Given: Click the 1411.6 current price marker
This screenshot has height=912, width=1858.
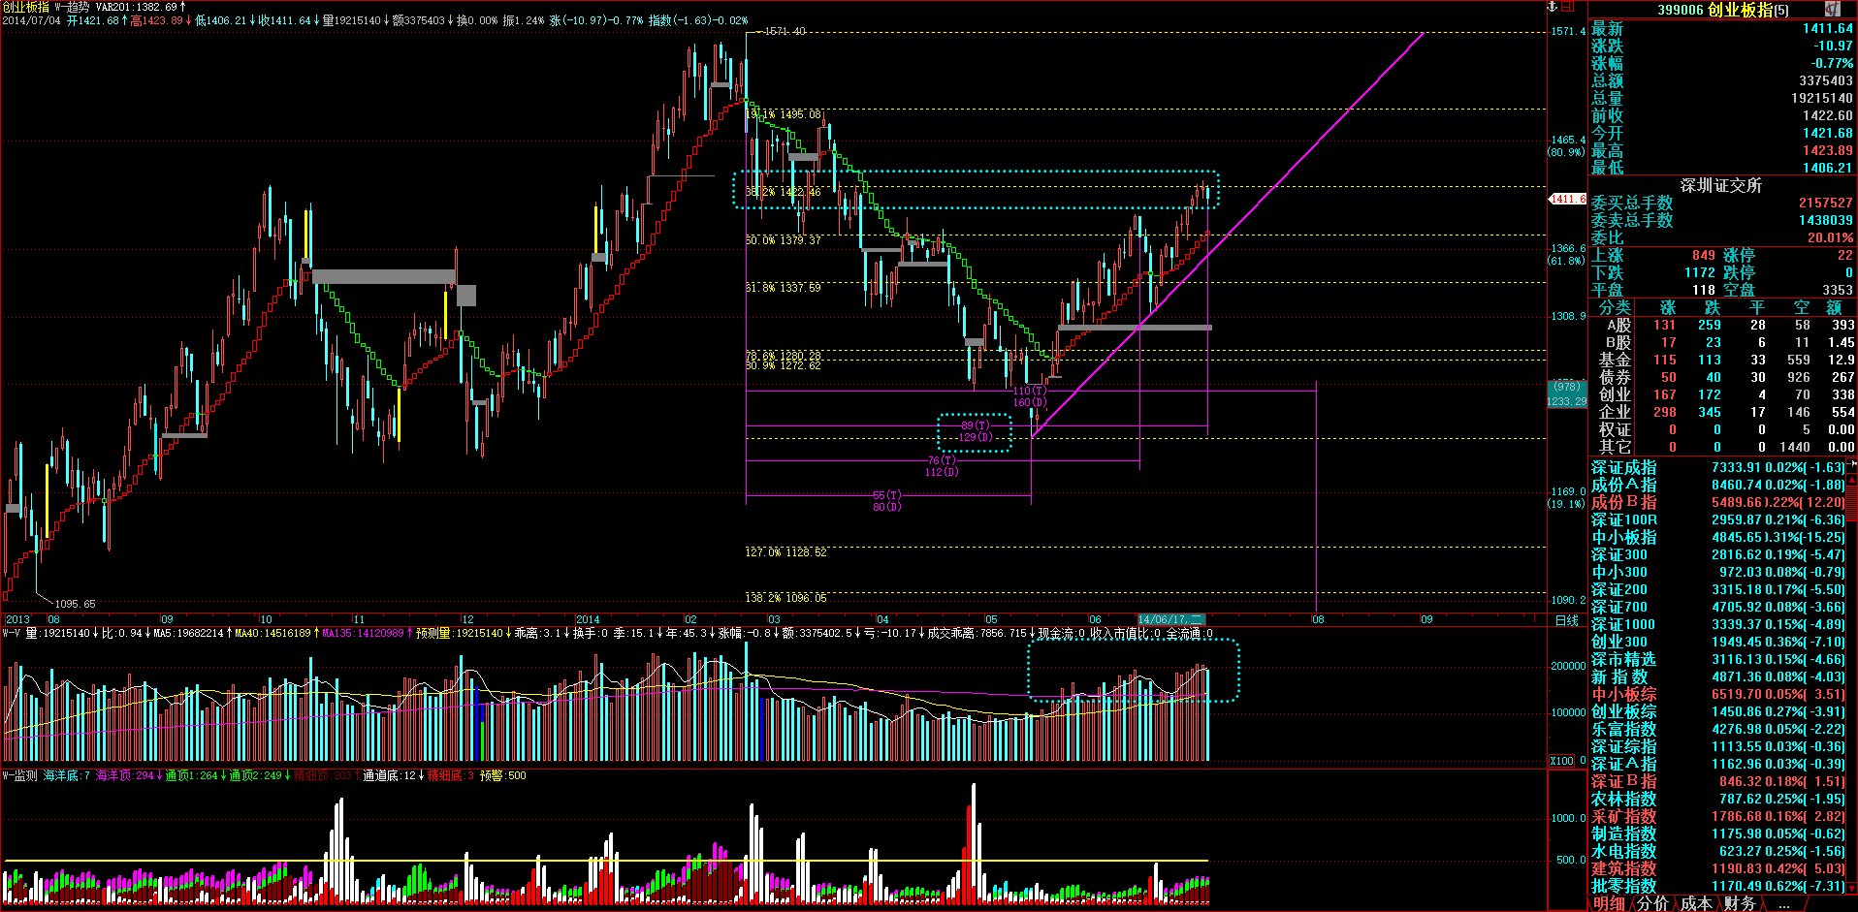Looking at the screenshot, I should pyautogui.click(x=1566, y=199).
